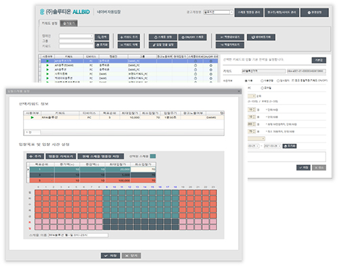Select the 키워드 설정 tab
Viewport: 339px width, 267px height.
pos(49,23)
